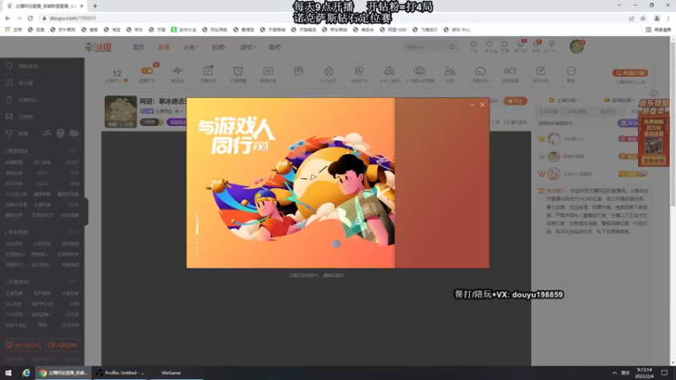Expand the 游戏 dropdown in top navigation
Viewport: 676px width, 380px height.
click(248, 47)
